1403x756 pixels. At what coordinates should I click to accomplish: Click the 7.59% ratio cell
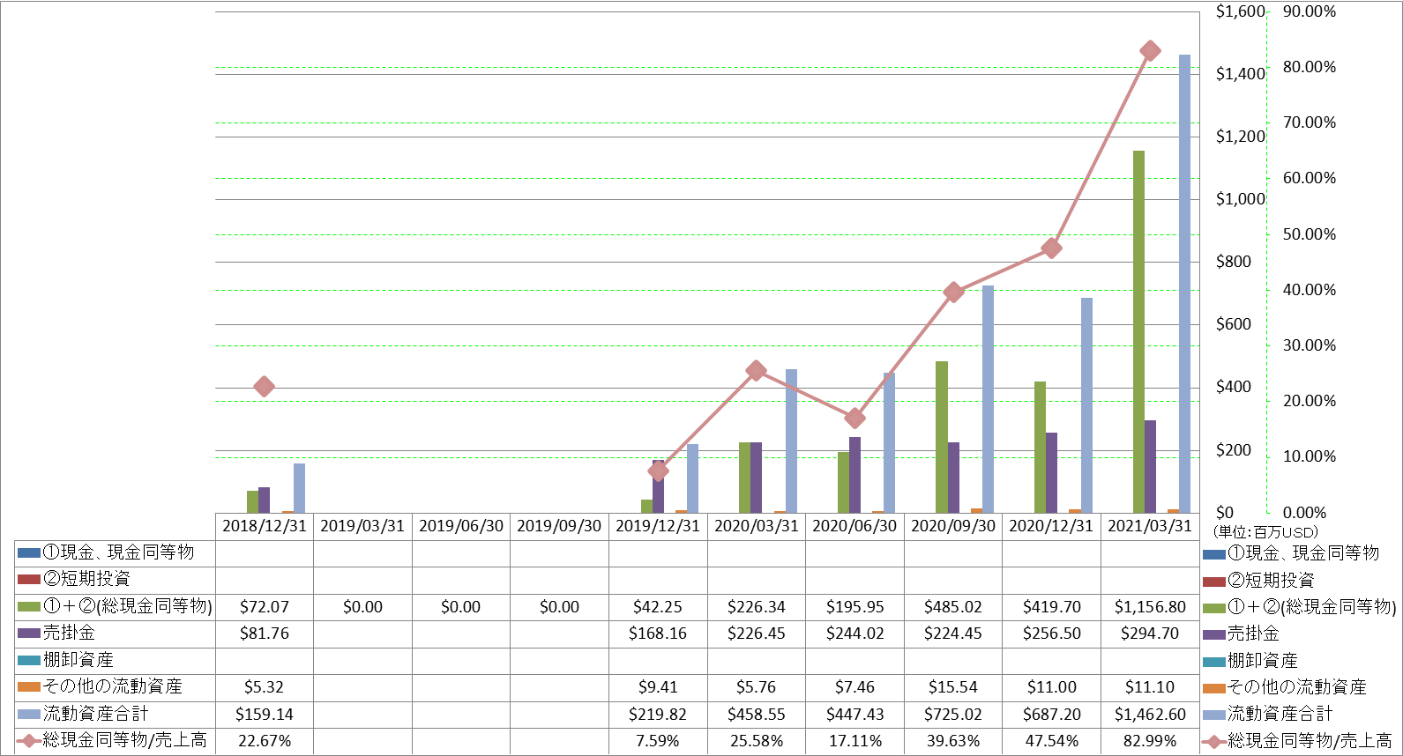pyautogui.click(x=658, y=741)
